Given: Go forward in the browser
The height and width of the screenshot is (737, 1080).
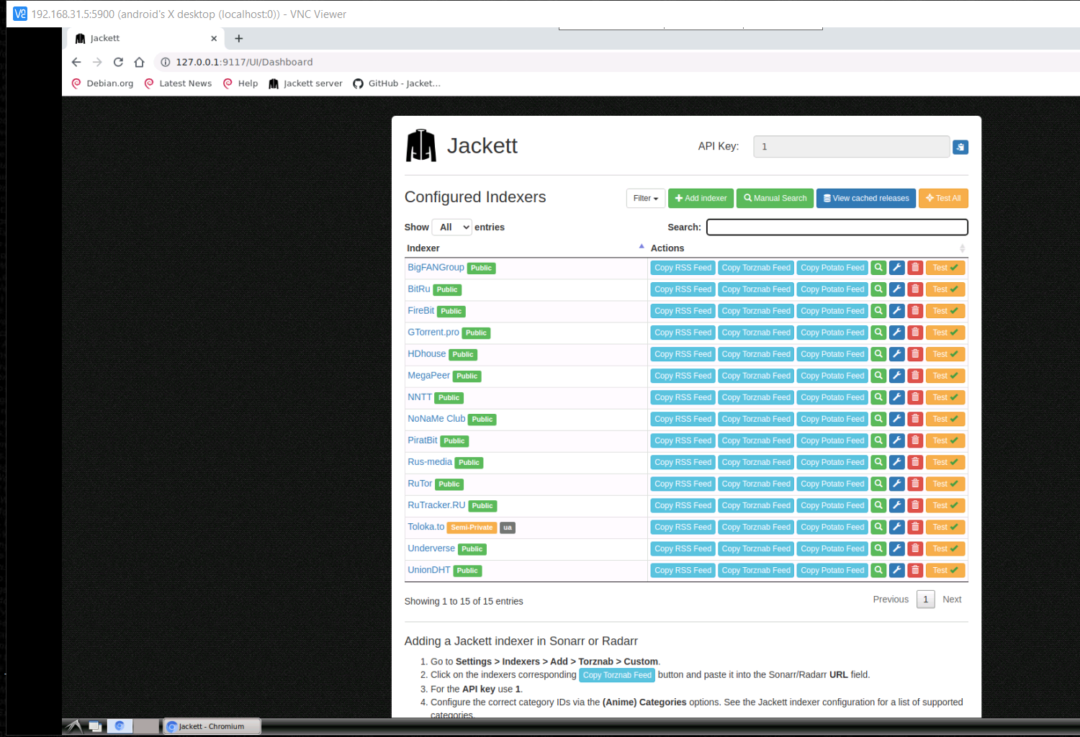Looking at the screenshot, I should click(x=97, y=62).
